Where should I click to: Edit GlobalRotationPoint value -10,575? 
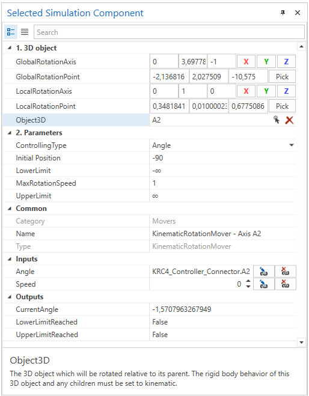point(248,76)
